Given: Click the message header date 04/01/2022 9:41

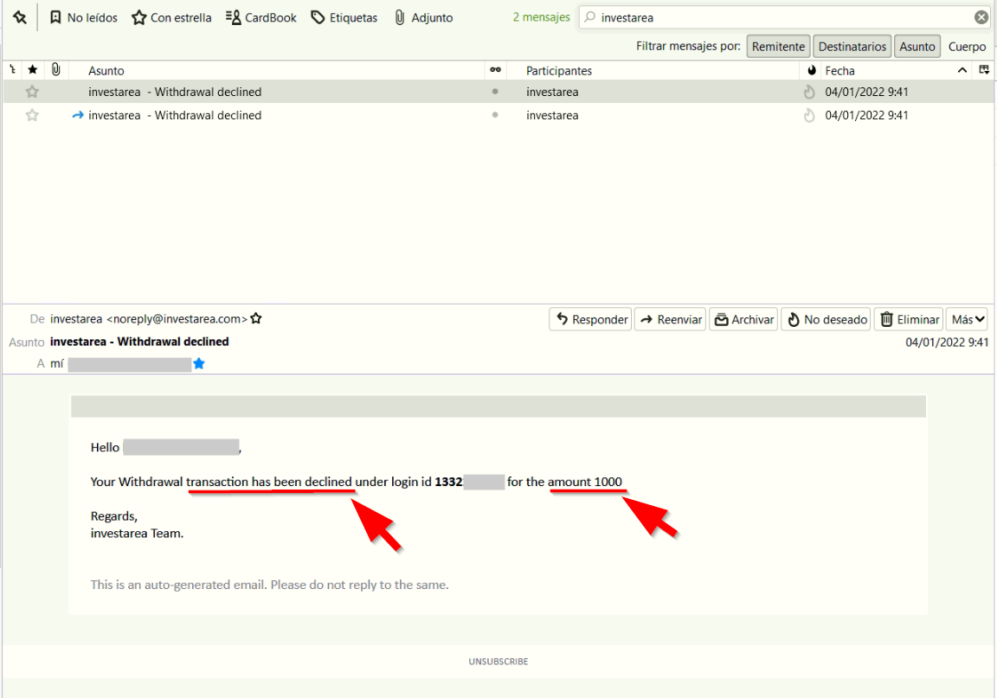Looking at the screenshot, I should coord(947,342).
